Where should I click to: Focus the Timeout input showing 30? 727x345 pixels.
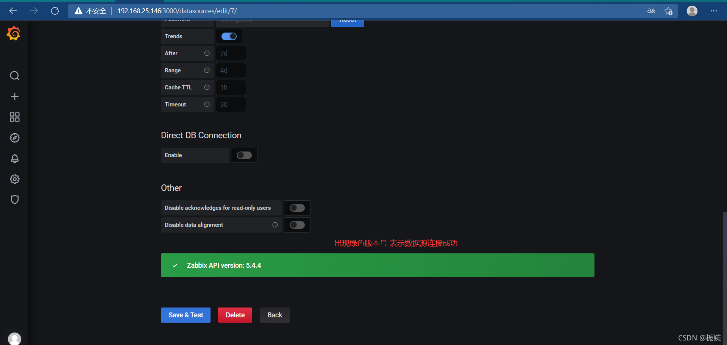tap(231, 105)
